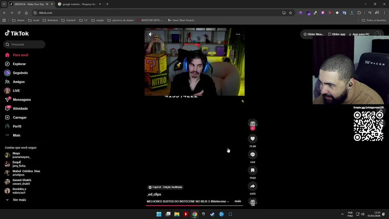
Task: Go back in browser history
Action: [x=4, y=13]
